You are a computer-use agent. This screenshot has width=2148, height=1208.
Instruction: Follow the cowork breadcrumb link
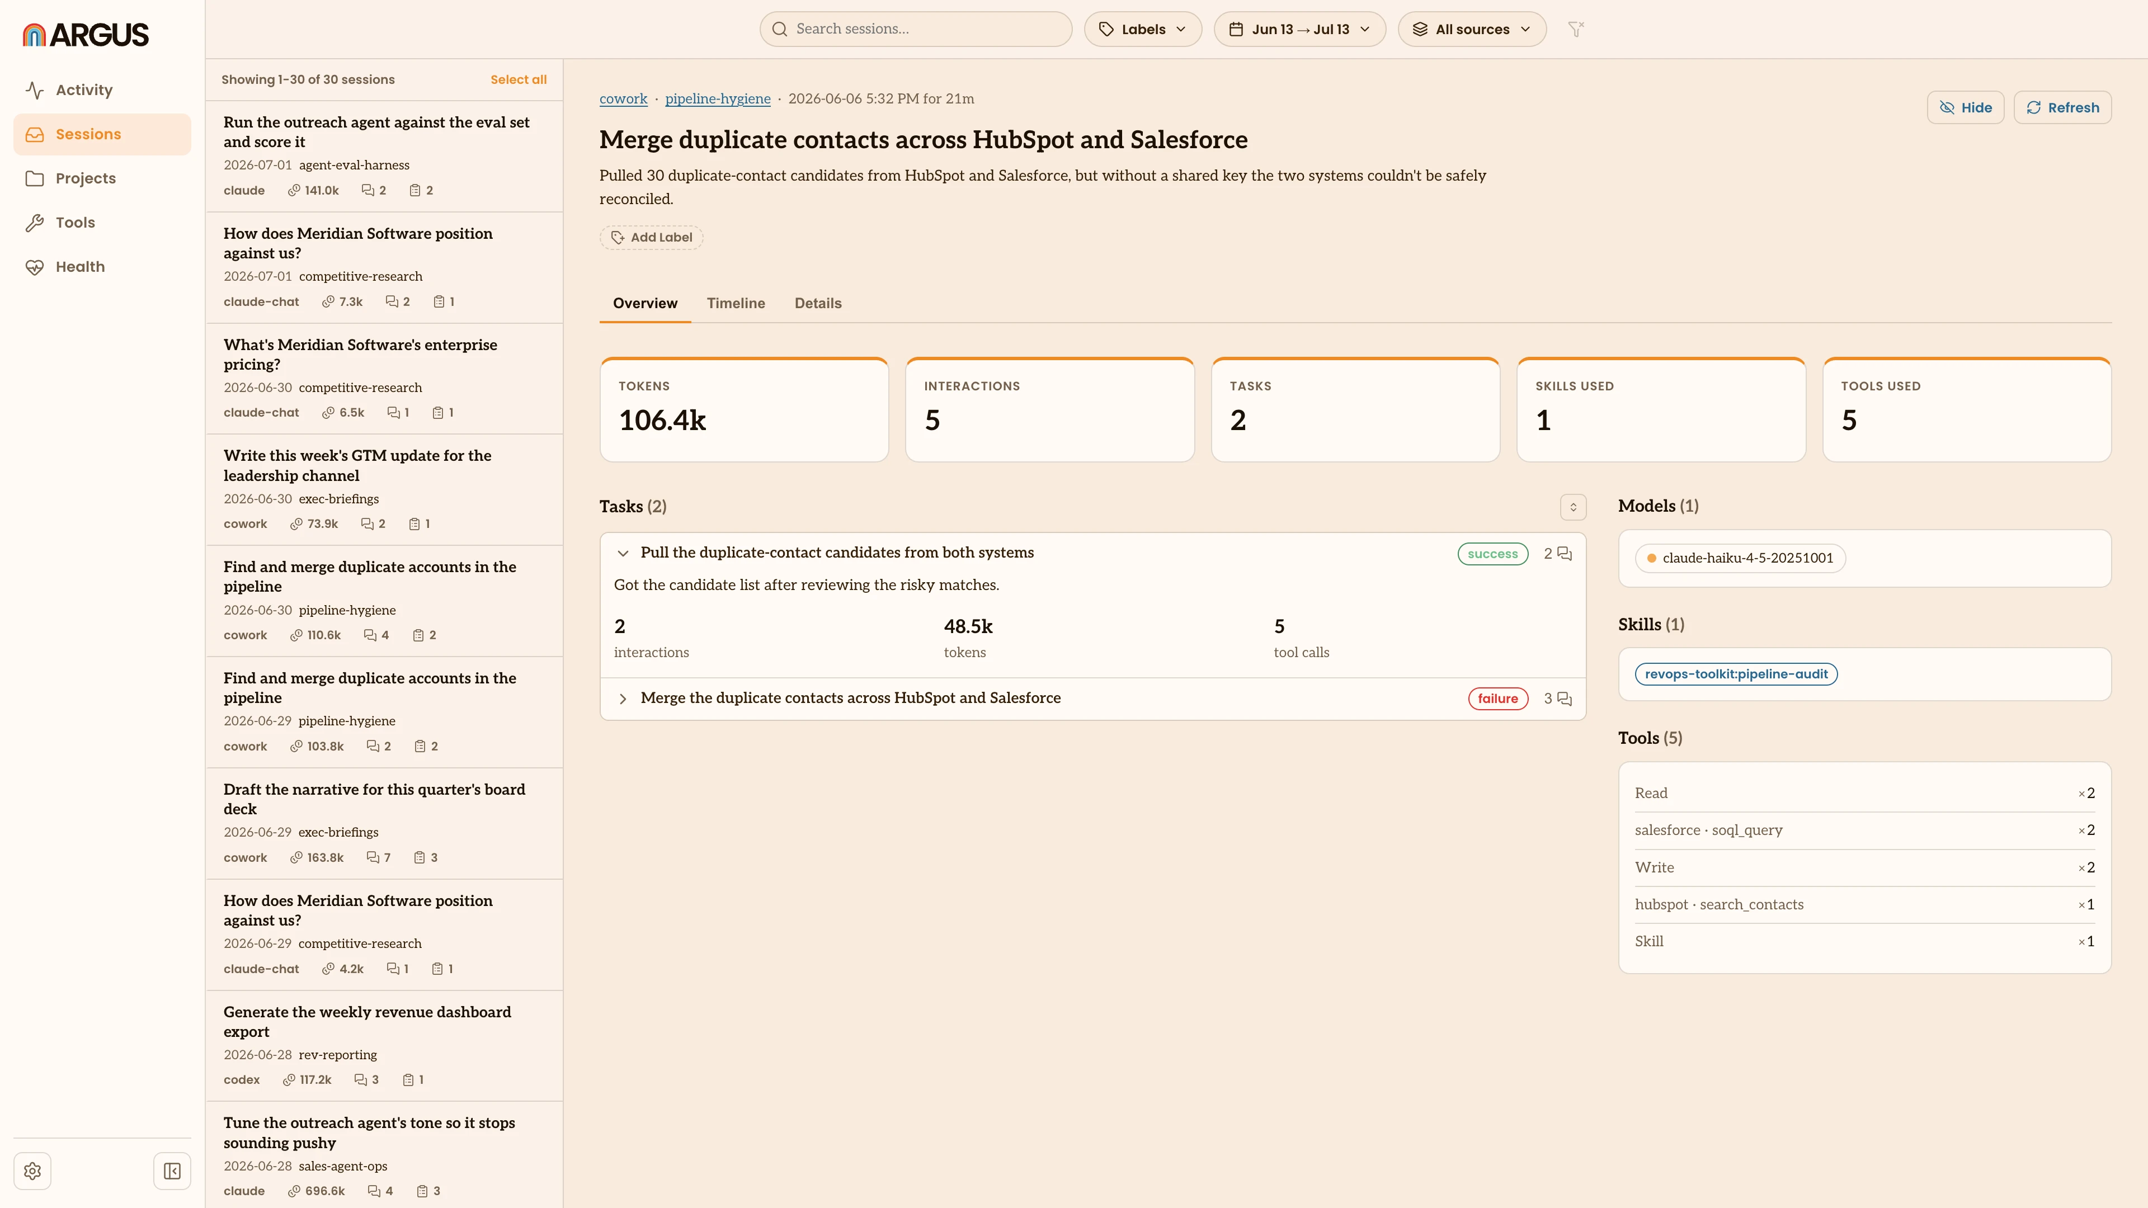pos(623,98)
